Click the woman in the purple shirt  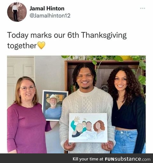[x=26, y=115]
